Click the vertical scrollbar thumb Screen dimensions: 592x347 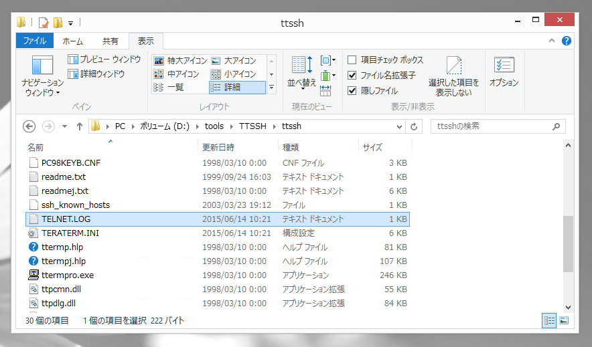click(x=568, y=244)
